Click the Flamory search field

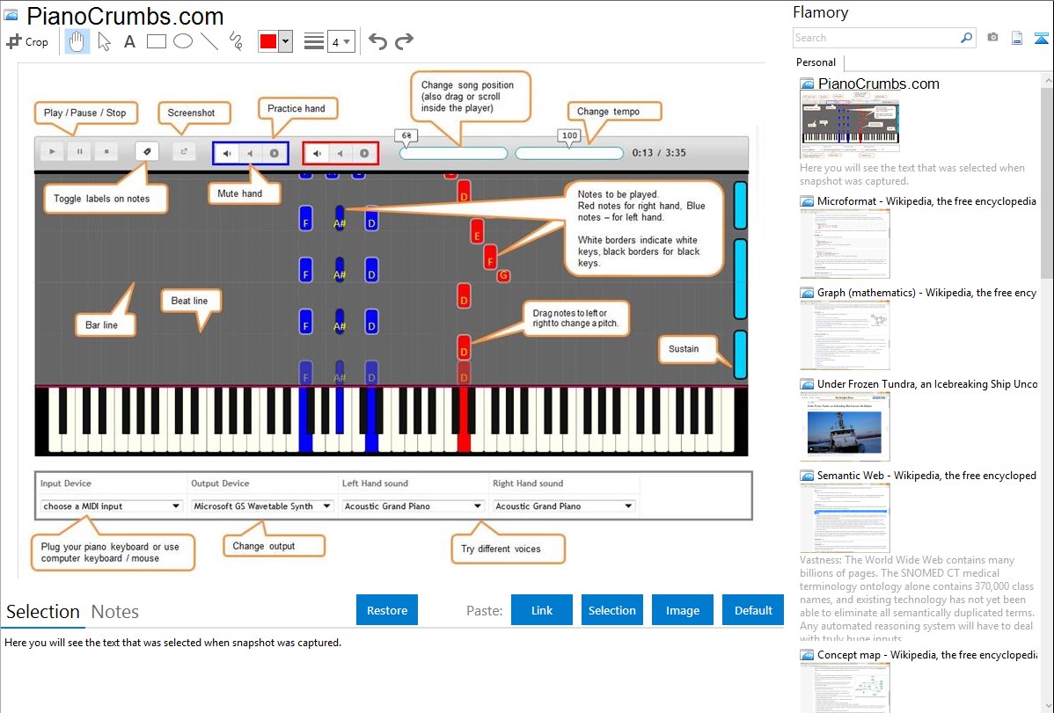(876, 38)
